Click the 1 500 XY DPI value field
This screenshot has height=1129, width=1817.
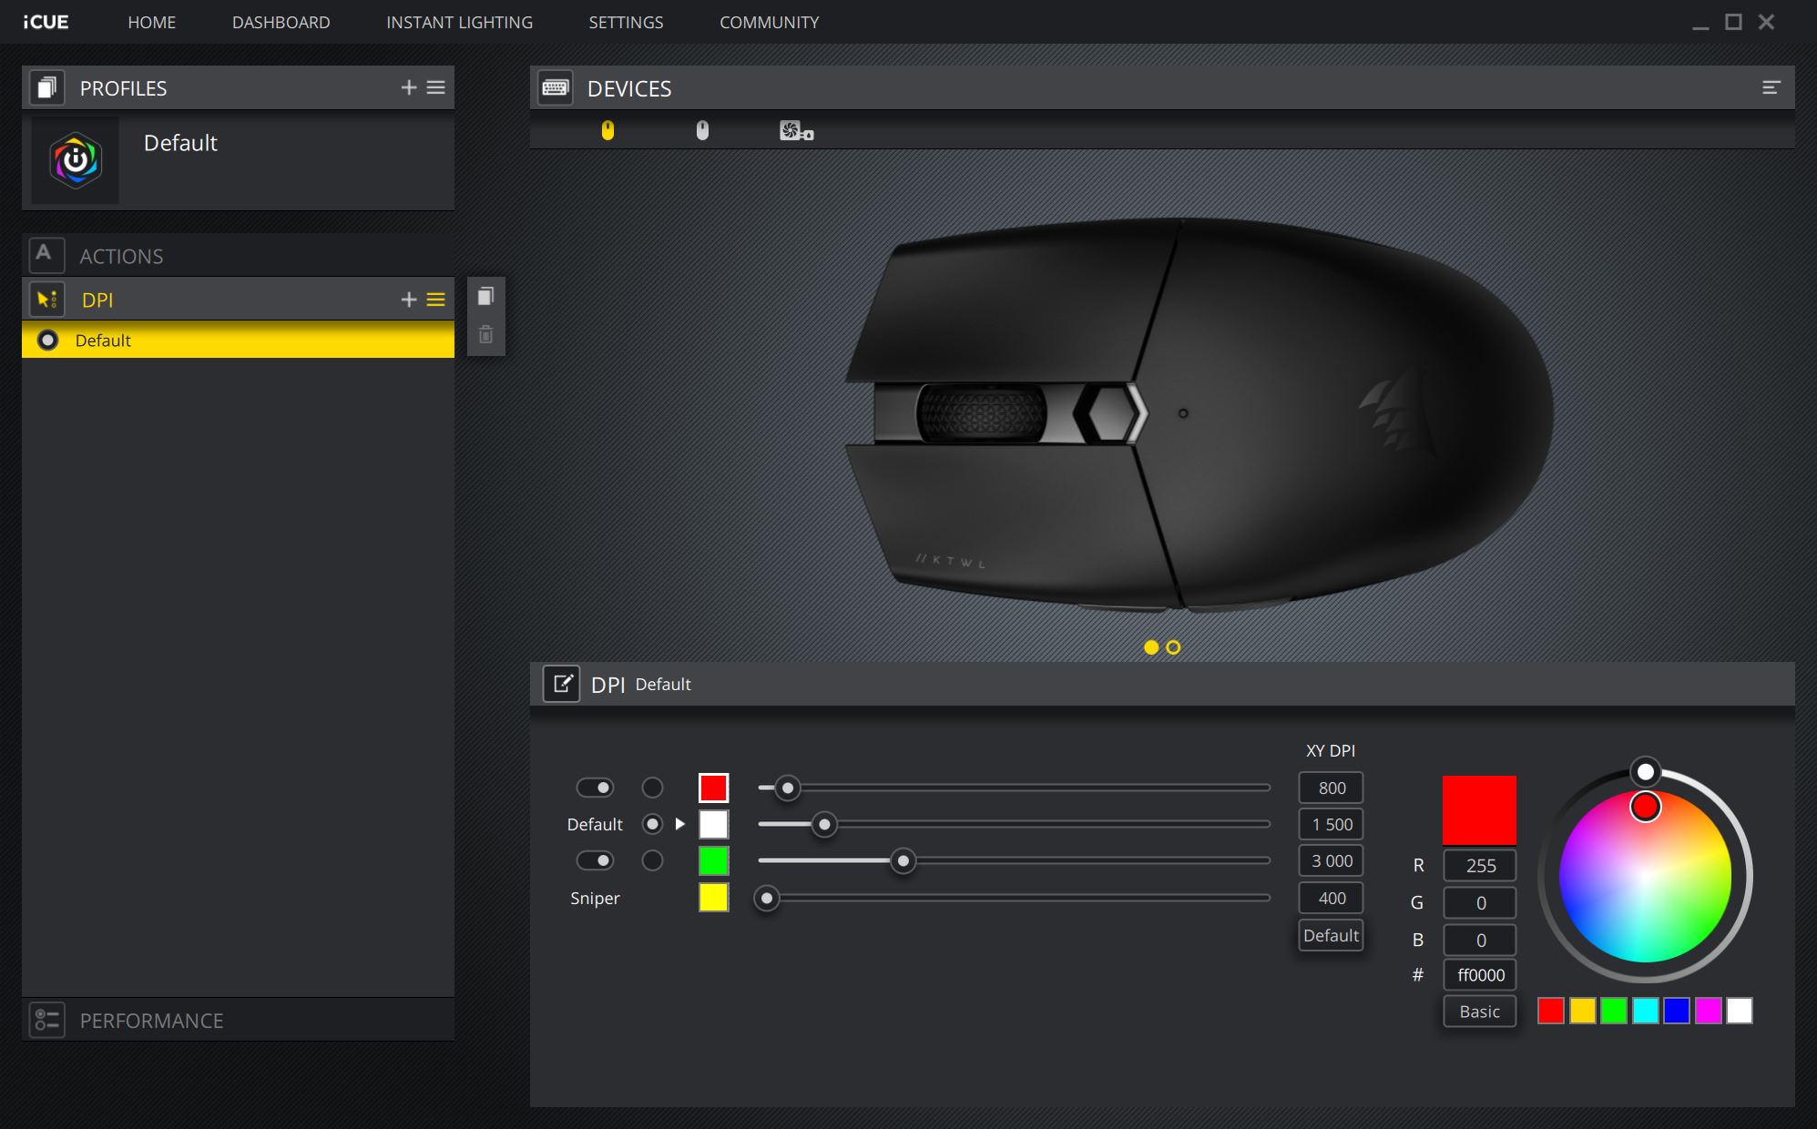tap(1331, 824)
